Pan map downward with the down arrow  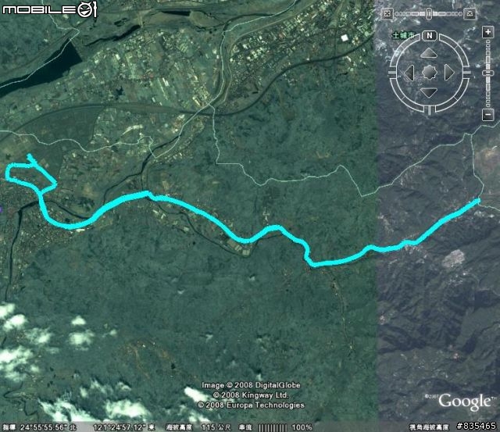click(429, 92)
